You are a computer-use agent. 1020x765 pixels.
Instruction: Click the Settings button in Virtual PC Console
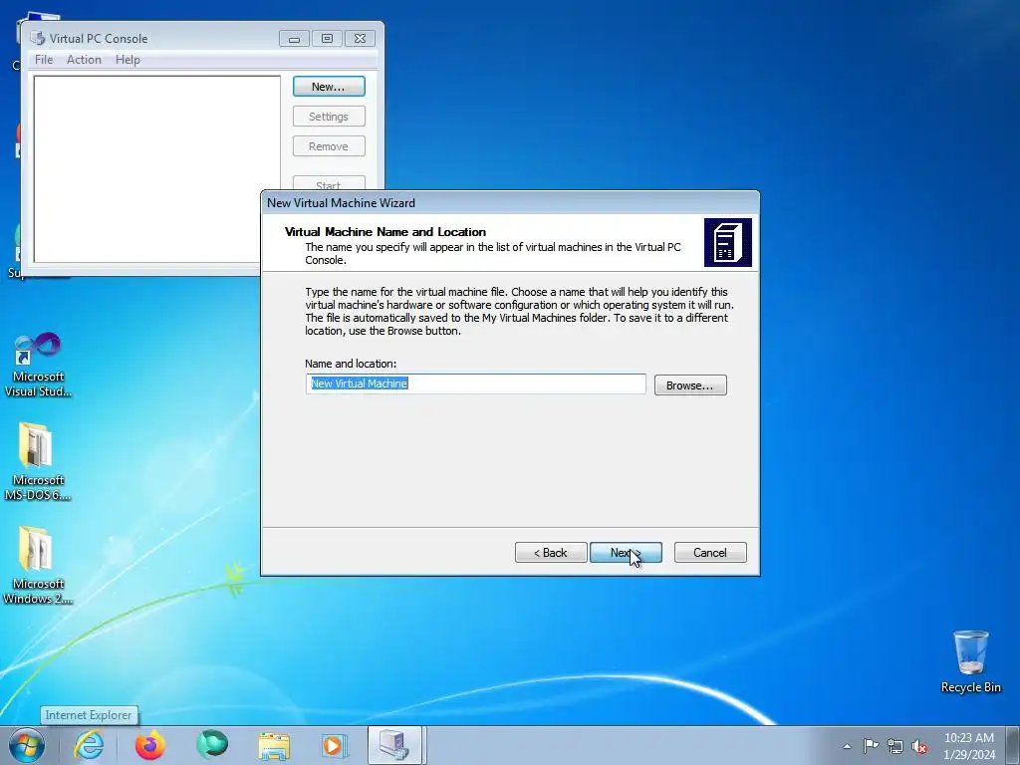click(329, 117)
